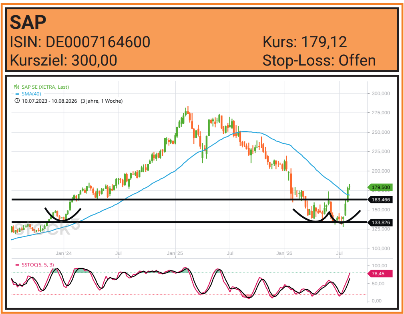Click the green 179,500 price tag

tap(380, 187)
